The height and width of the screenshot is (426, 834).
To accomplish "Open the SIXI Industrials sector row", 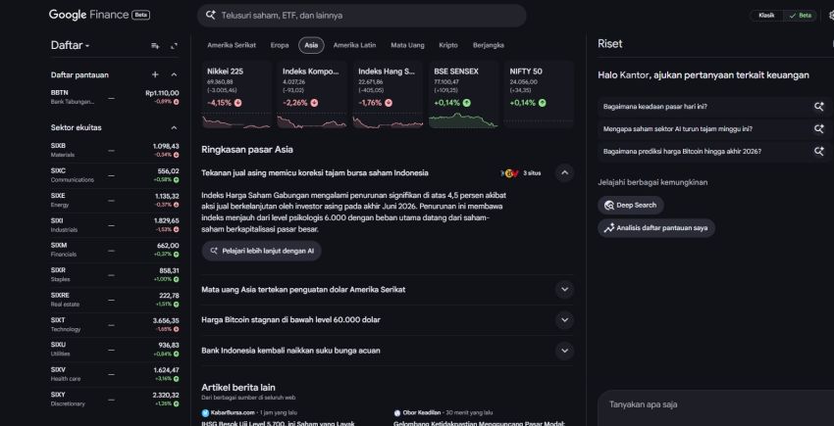I will coord(115,225).
